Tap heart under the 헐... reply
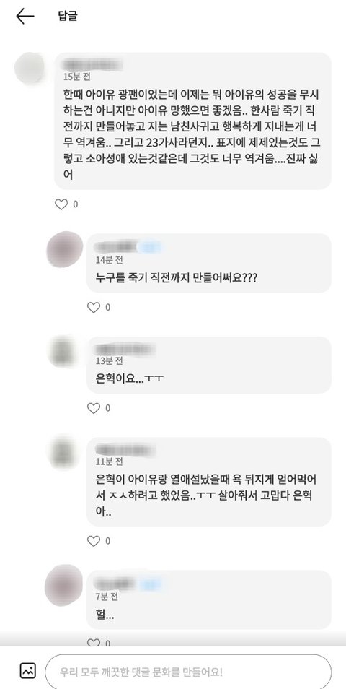Screen dimensions: 346x689 tap(94, 643)
